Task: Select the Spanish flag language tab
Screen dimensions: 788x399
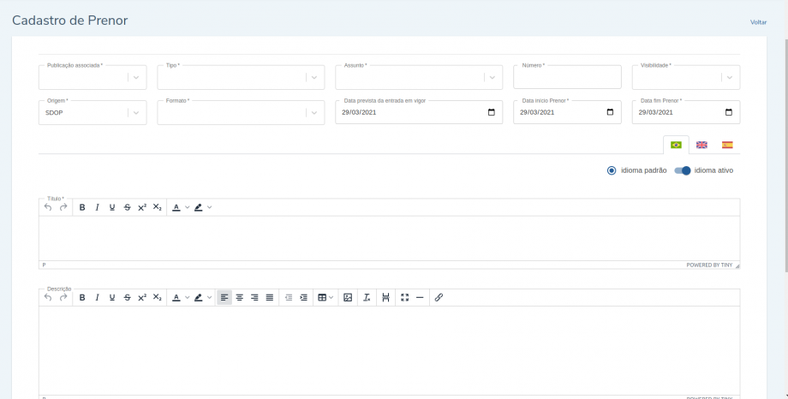Action: [727, 145]
